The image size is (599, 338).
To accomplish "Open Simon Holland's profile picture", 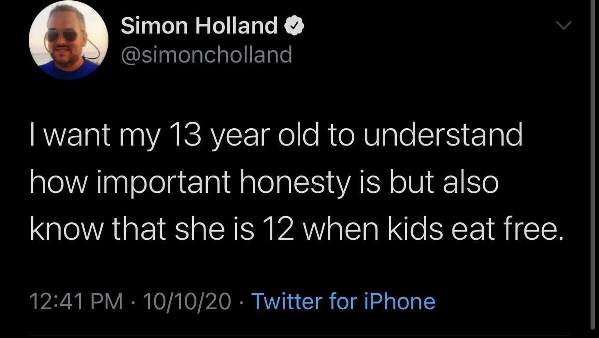I will (68, 40).
